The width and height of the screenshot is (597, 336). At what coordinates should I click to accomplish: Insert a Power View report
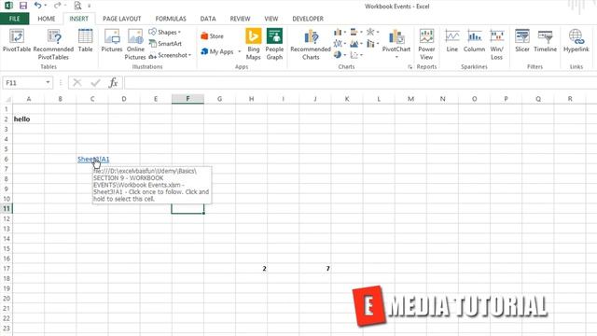tap(426, 44)
